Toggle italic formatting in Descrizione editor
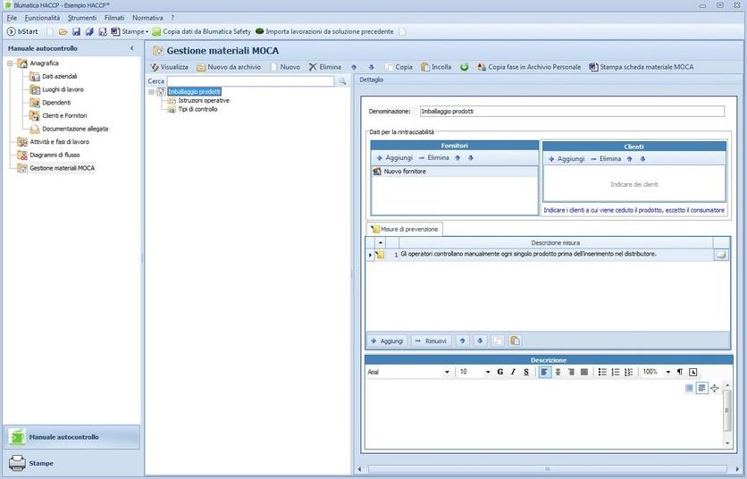 click(x=513, y=372)
